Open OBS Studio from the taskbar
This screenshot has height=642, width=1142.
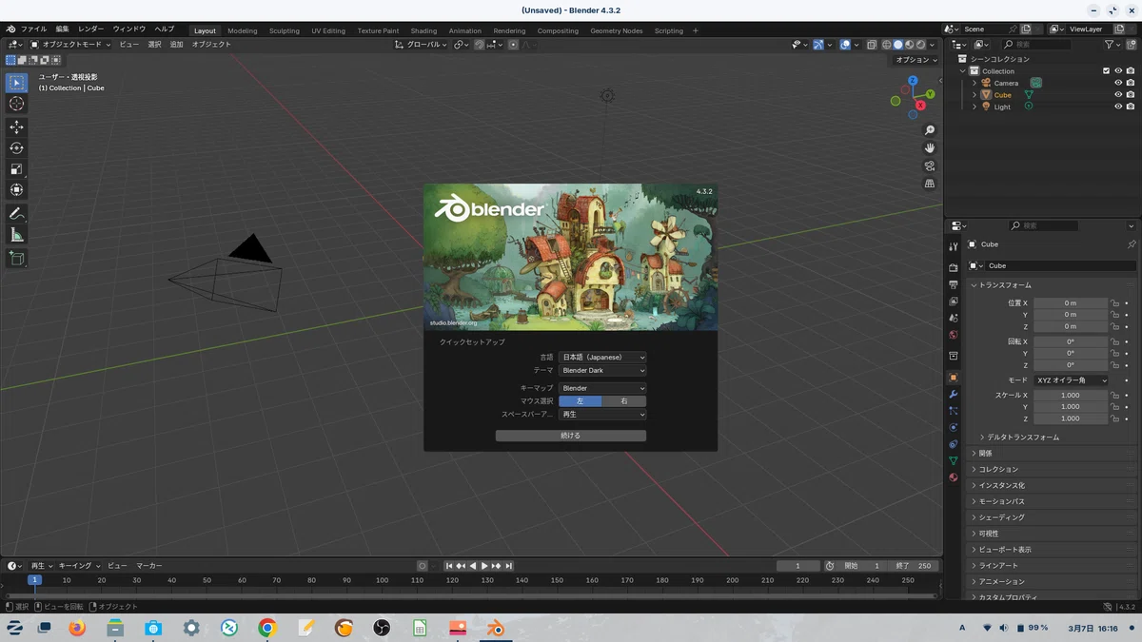coord(382,628)
